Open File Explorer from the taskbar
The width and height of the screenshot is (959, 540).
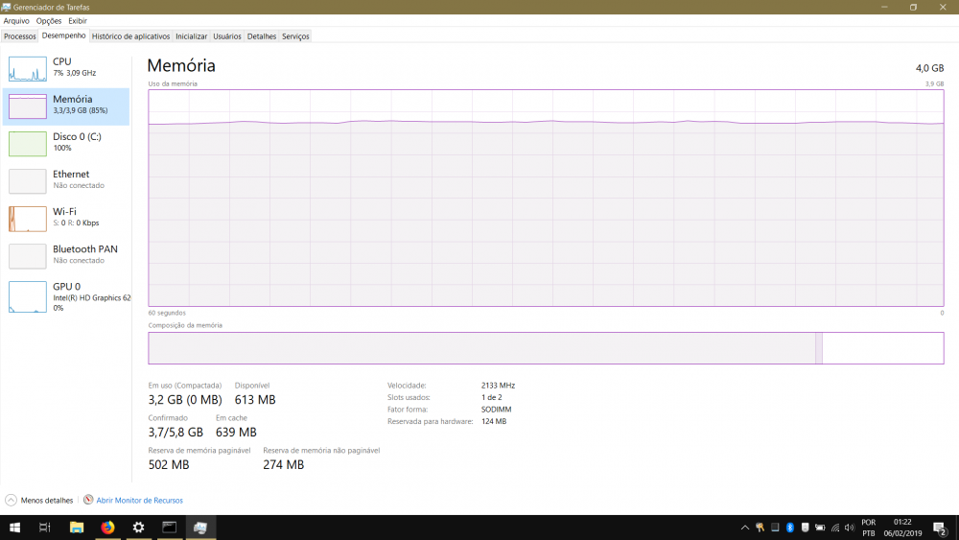coord(77,528)
